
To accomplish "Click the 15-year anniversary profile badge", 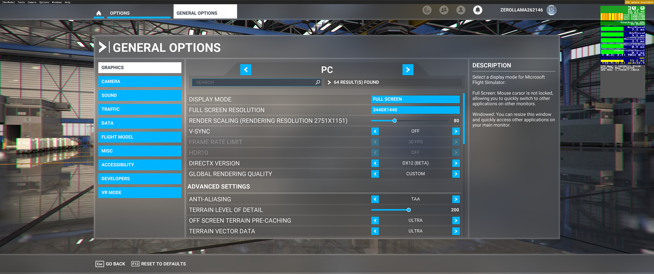I will pos(551,10).
